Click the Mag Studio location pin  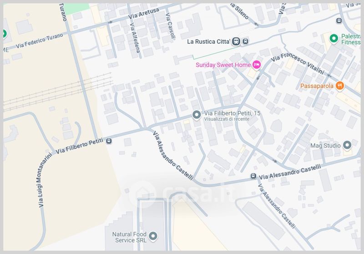[347, 146]
